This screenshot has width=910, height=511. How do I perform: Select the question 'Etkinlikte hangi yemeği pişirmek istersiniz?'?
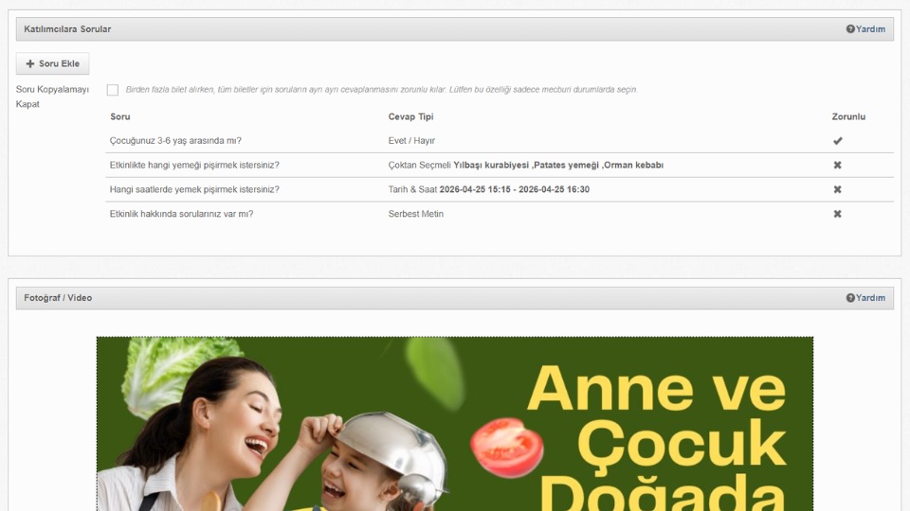click(194, 166)
